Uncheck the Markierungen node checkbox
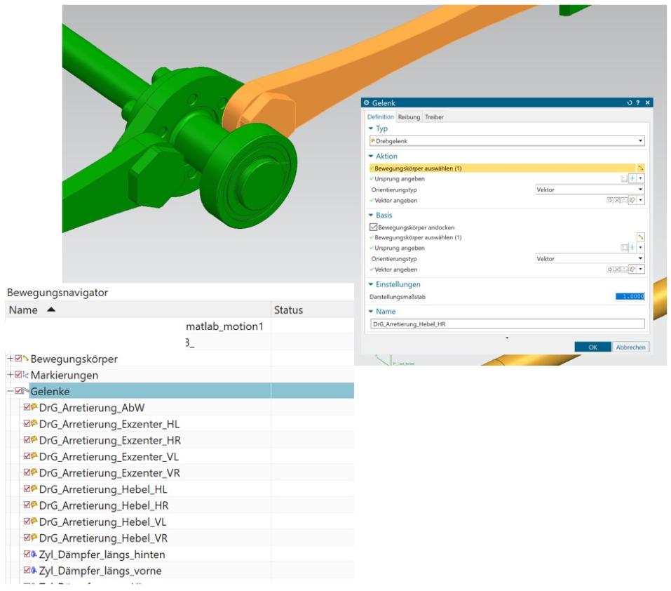This screenshot has height=591, width=671. point(18,375)
